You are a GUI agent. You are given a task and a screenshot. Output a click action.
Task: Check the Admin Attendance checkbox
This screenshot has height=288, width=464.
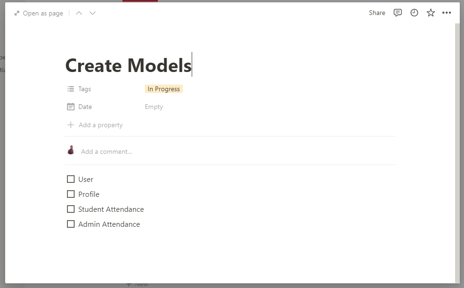click(x=71, y=224)
